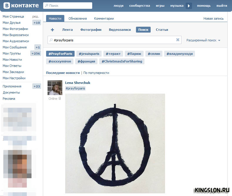Expand Расширенный поиск dropdown
This screenshot has width=232, height=196.
click(203, 40)
